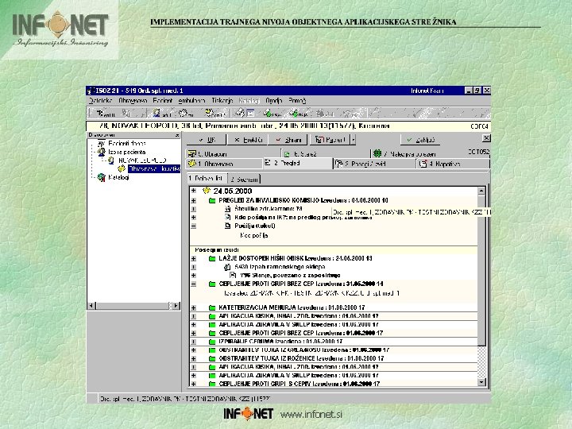This screenshot has height=429, width=572.
Task: Click the icon on tab 5 Obračun
Action: [x=192, y=153]
